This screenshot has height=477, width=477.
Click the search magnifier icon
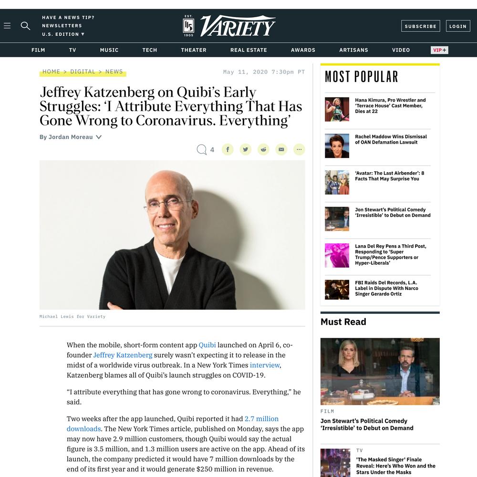click(25, 26)
